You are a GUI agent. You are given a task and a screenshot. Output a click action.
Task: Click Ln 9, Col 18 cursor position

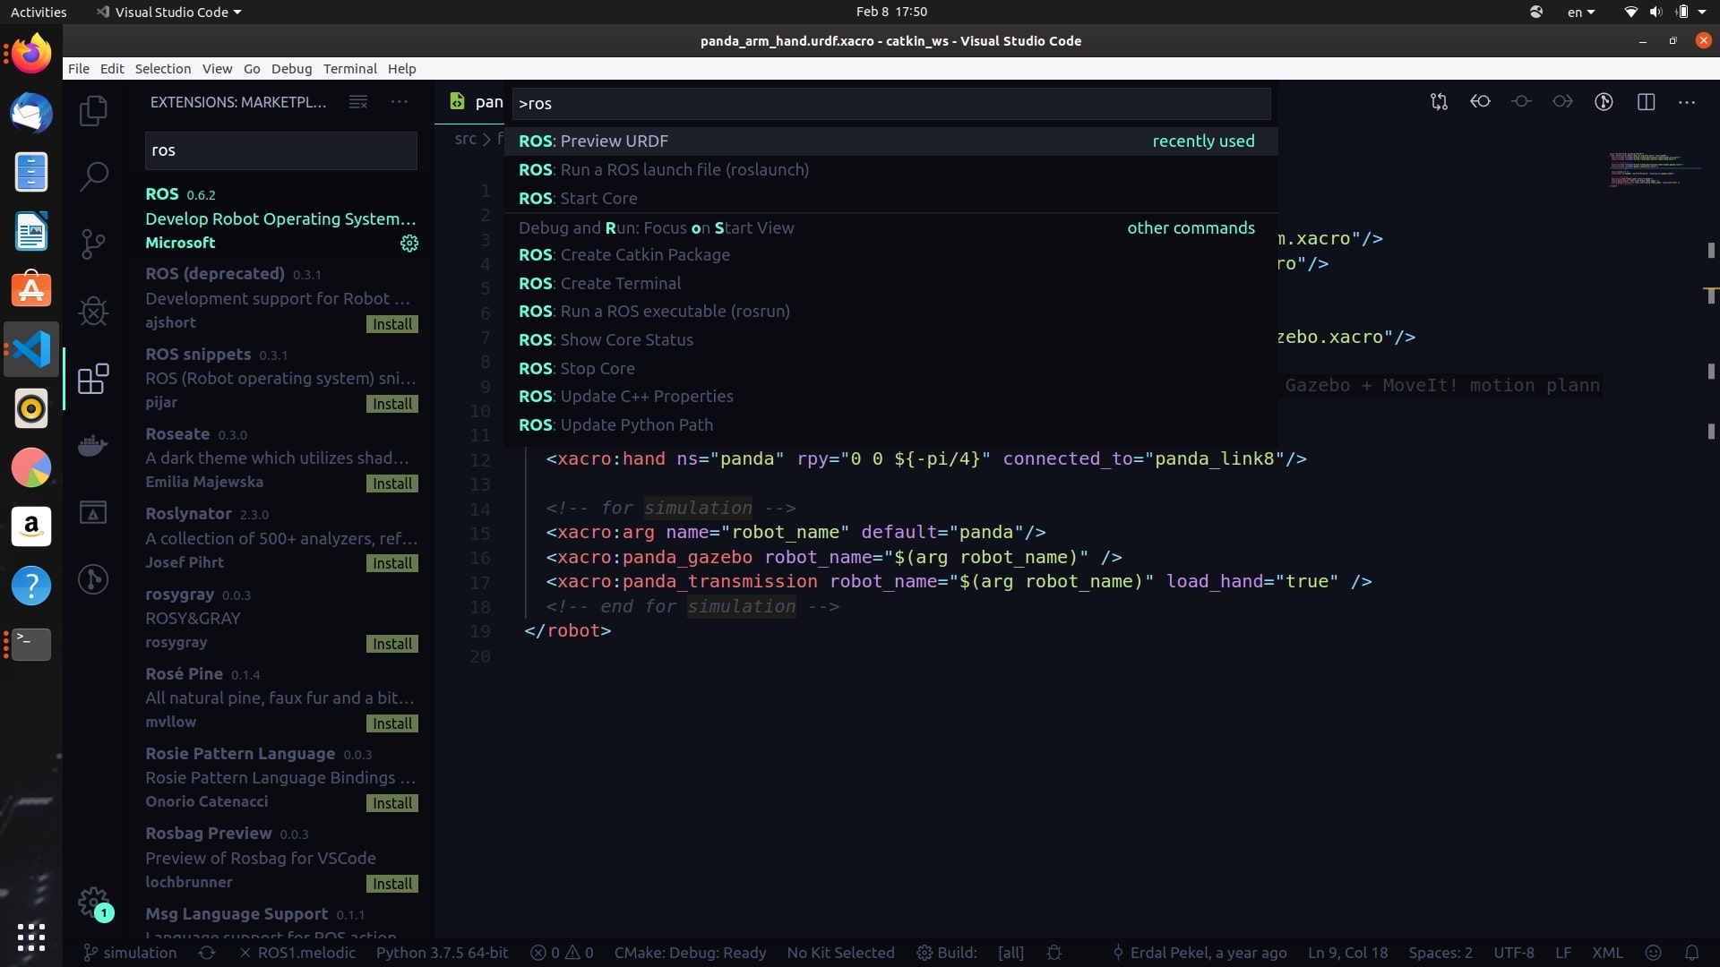click(1347, 953)
